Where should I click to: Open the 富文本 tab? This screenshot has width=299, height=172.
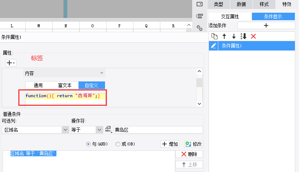[x=65, y=85]
